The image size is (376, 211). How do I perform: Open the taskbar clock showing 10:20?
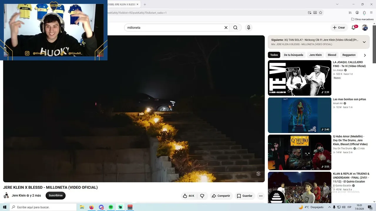359,207
